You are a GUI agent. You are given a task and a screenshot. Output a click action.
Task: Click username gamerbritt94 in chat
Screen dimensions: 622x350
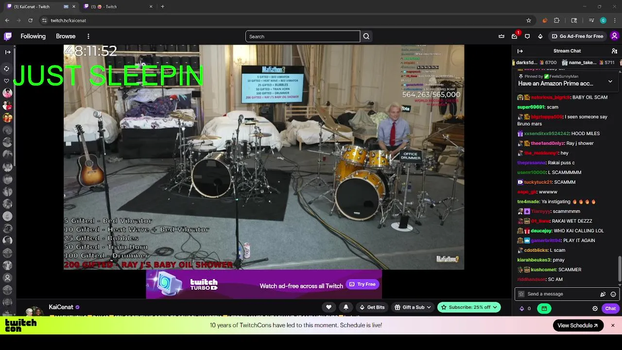[546, 240]
